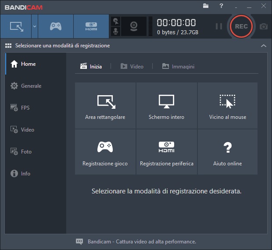Open the output folder icon in title bar

click(206, 6)
